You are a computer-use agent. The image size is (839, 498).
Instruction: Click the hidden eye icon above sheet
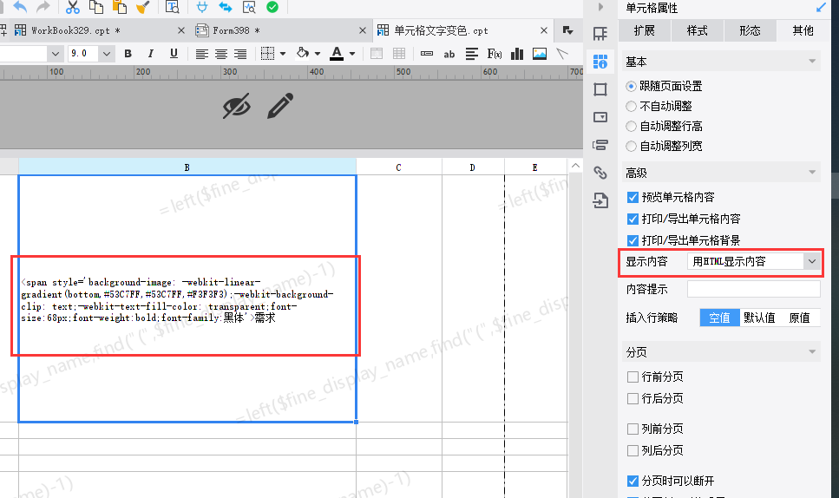pos(237,107)
